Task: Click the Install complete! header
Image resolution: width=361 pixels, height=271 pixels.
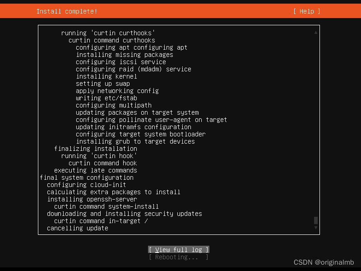Action: click(x=67, y=11)
